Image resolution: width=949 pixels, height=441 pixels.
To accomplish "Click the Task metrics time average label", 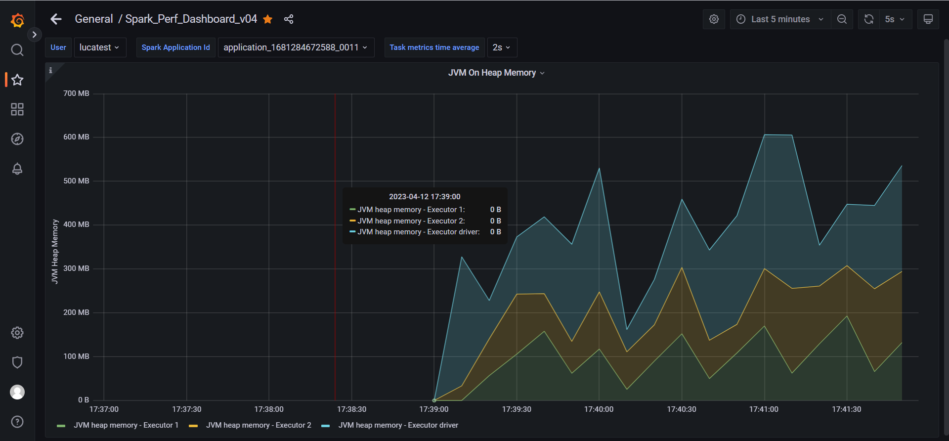I will pos(434,47).
